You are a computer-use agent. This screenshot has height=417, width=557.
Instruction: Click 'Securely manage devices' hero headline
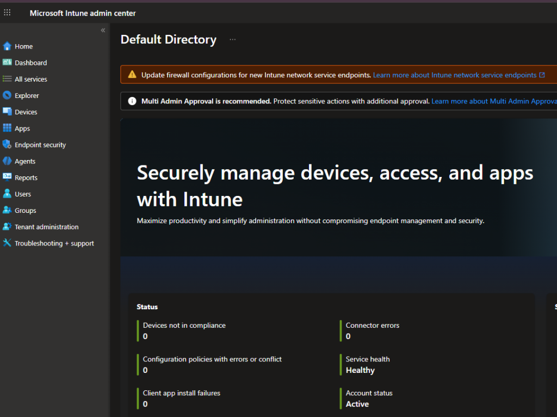pos(335,186)
